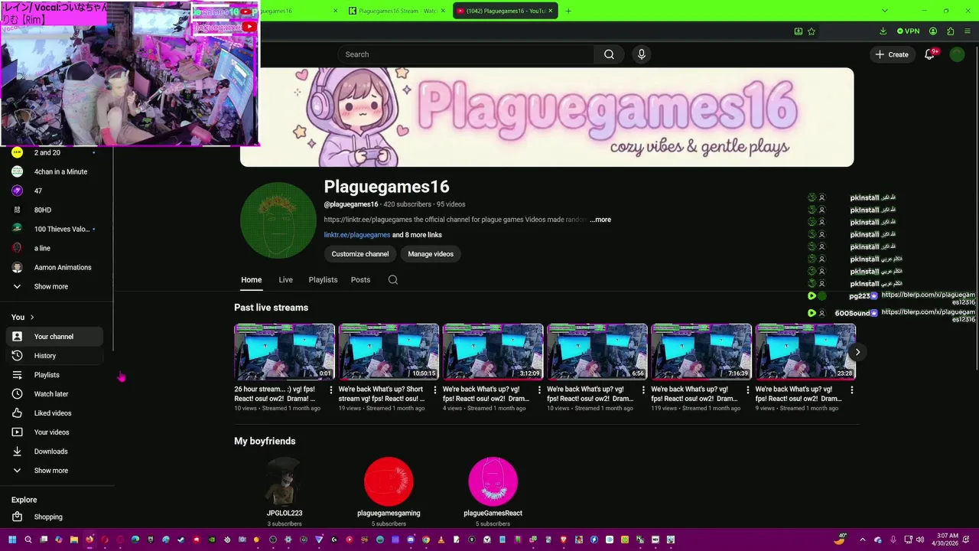Screen dimensions: 979x551
Task: Search within the channel using the tab-row magnifier
Action: 393,280
